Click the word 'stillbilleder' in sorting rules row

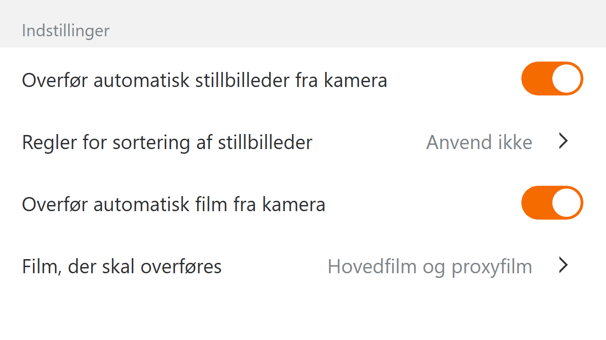coord(265,142)
